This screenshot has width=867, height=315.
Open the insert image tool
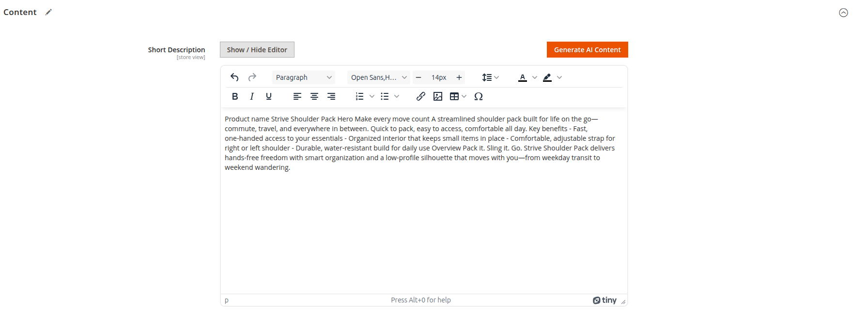click(438, 96)
